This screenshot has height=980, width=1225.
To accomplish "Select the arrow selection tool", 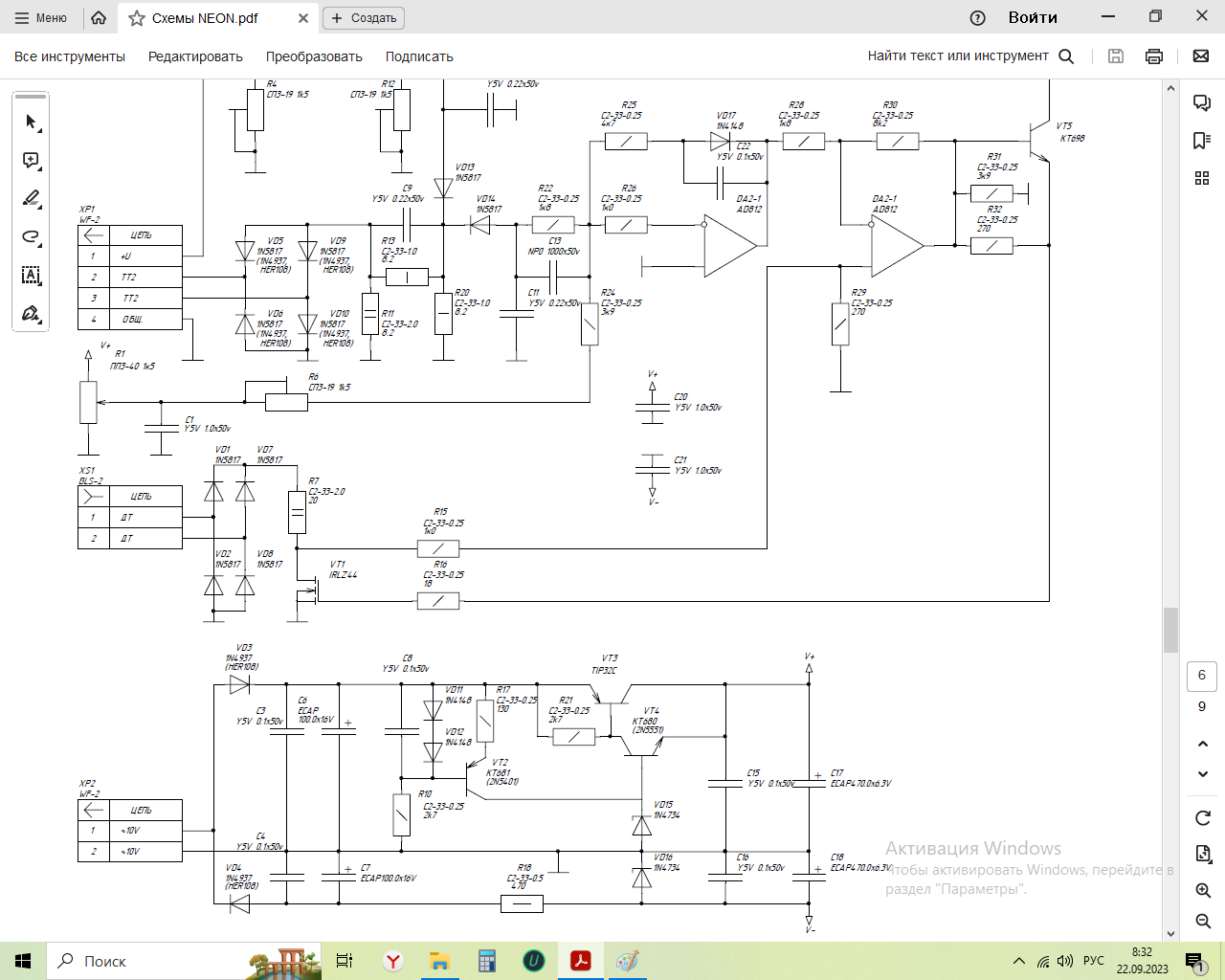I will click(x=31, y=122).
